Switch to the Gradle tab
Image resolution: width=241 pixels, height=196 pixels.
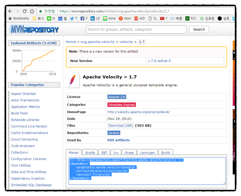[90, 152]
